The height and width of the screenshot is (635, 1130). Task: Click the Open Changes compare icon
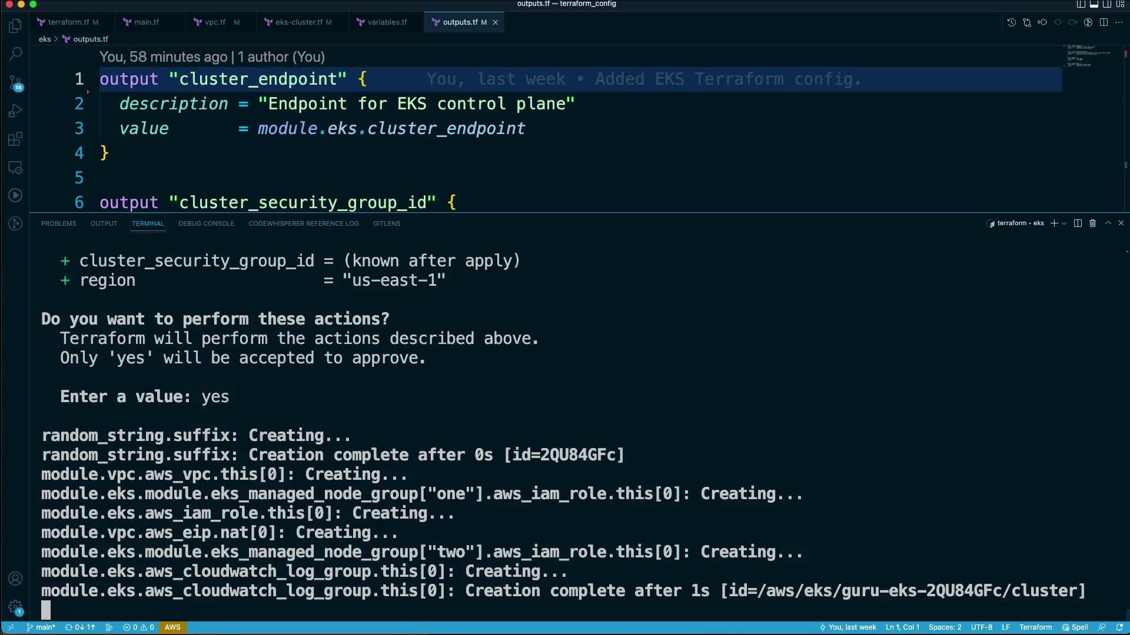(1027, 22)
